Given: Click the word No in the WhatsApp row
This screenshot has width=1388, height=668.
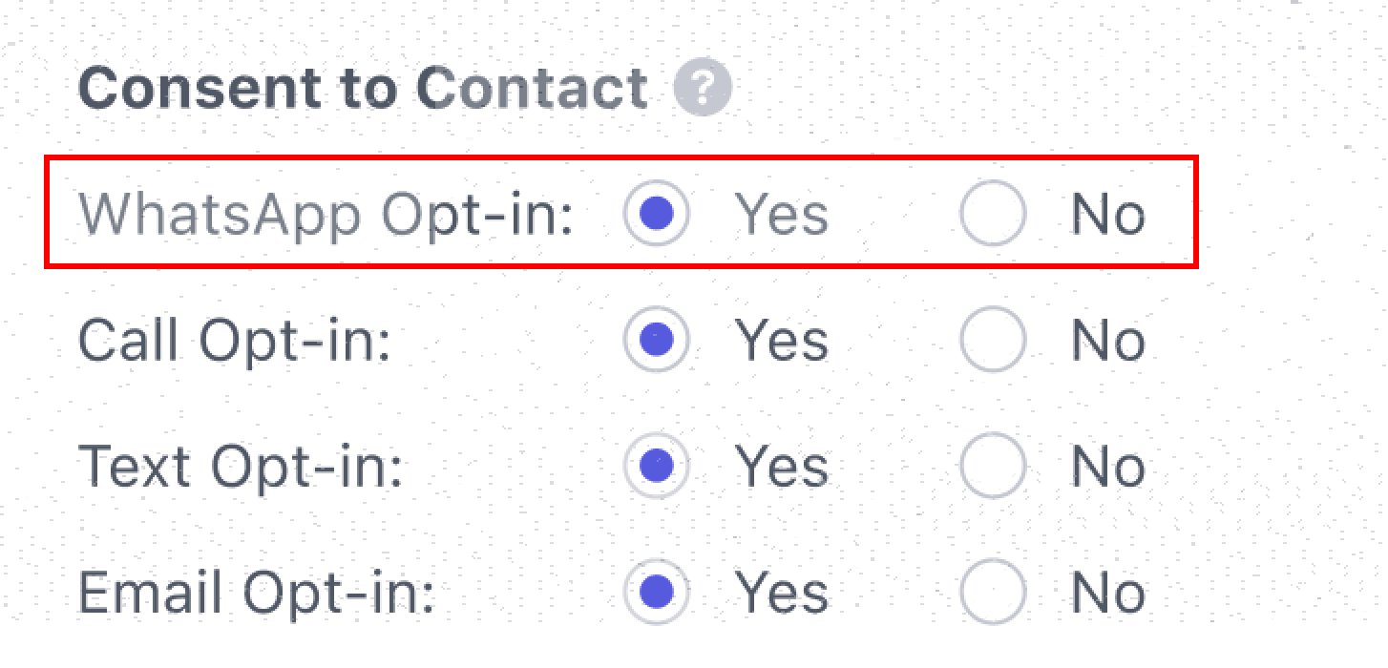Looking at the screenshot, I should point(1107,214).
